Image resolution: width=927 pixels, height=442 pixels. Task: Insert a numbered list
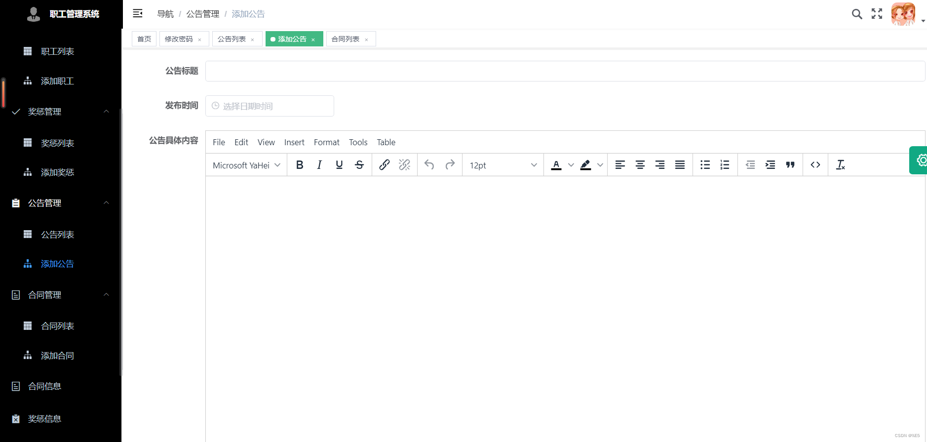(725, 165)
